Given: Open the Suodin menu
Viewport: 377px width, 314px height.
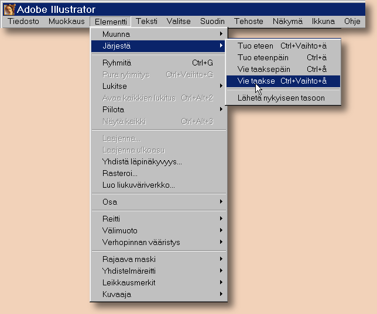Looking at the screenshot, I should pos(212,22).
